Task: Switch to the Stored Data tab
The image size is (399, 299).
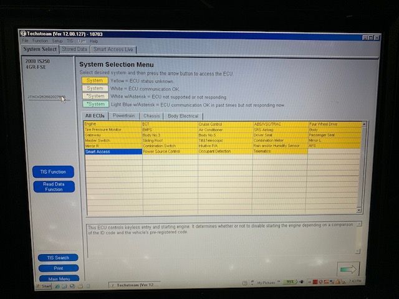Action: 74,49
